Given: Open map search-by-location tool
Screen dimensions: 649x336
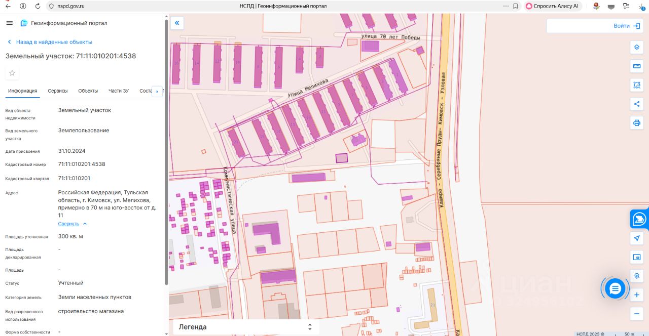Looking at the screenshot, I should (x=637, y=276).
